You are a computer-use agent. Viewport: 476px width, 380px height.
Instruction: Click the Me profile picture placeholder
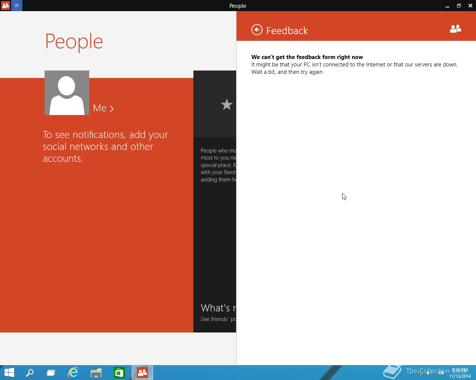(x=67, y=93)
